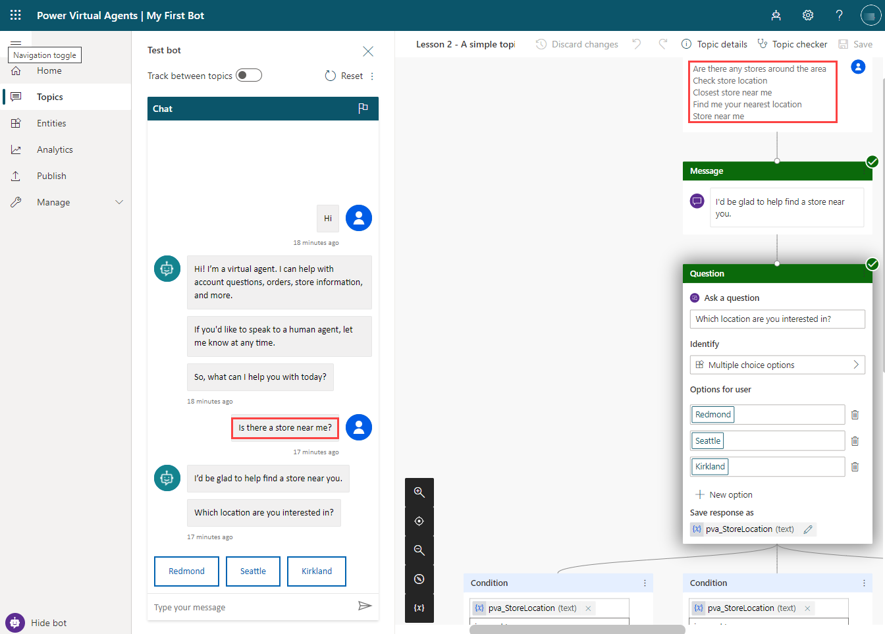This screenshot has height=634, width=885.
Task: Open Entities in sidebar
Action: 51,123
